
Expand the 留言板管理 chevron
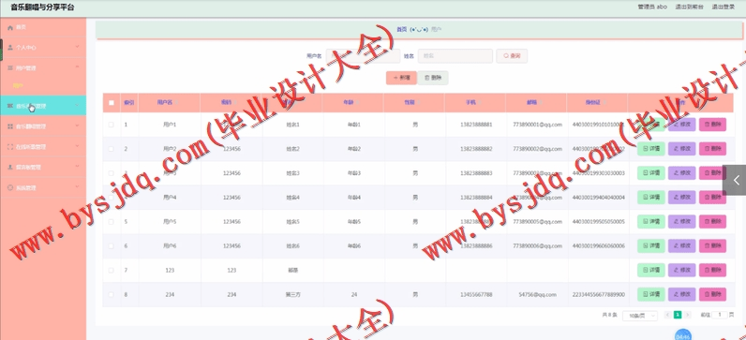pos(77,167)
